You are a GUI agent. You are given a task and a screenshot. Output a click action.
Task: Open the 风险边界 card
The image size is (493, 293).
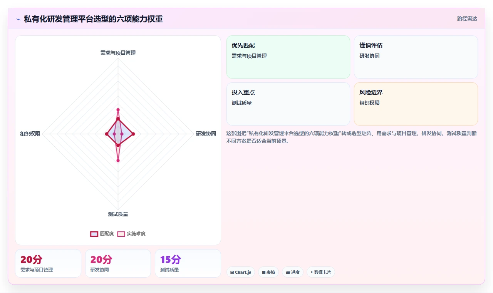pos(416,104)
